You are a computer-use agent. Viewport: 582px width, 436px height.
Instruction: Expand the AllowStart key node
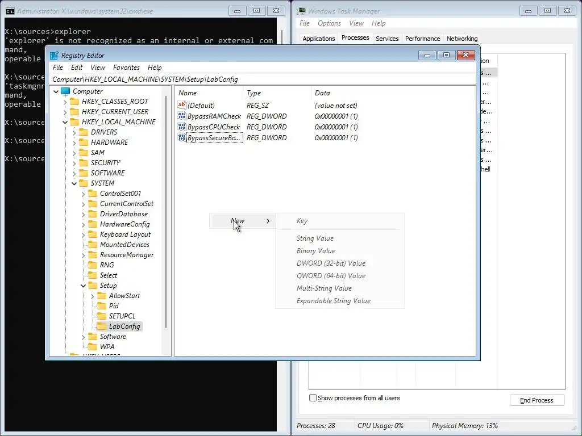pyautogui.click(x=93, y=296)
